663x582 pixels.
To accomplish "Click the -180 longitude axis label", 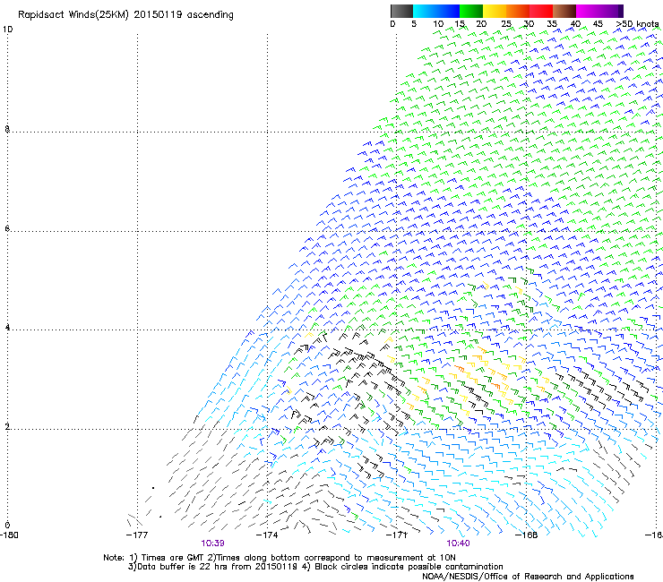I will pos(9,535).
